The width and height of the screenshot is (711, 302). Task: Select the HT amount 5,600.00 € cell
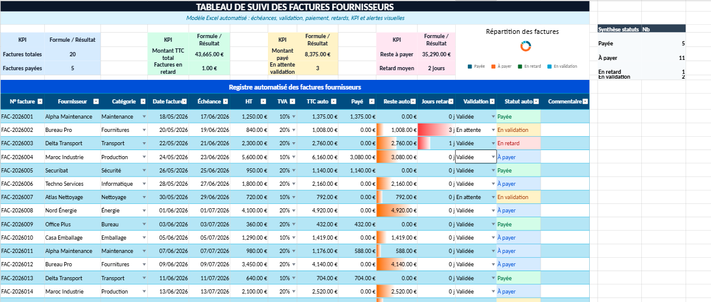pyautogui.click(x=249, y=157)
